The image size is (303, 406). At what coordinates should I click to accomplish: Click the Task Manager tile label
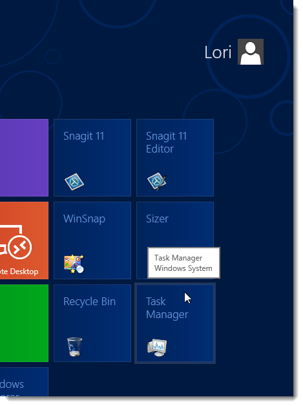click(167, 308)
